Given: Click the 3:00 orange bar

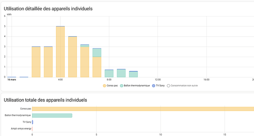Looking at the screenshot, I should click(48, 62).
